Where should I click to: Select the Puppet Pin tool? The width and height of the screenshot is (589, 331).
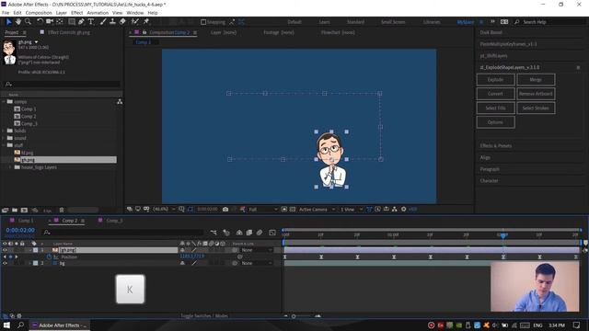146,22
